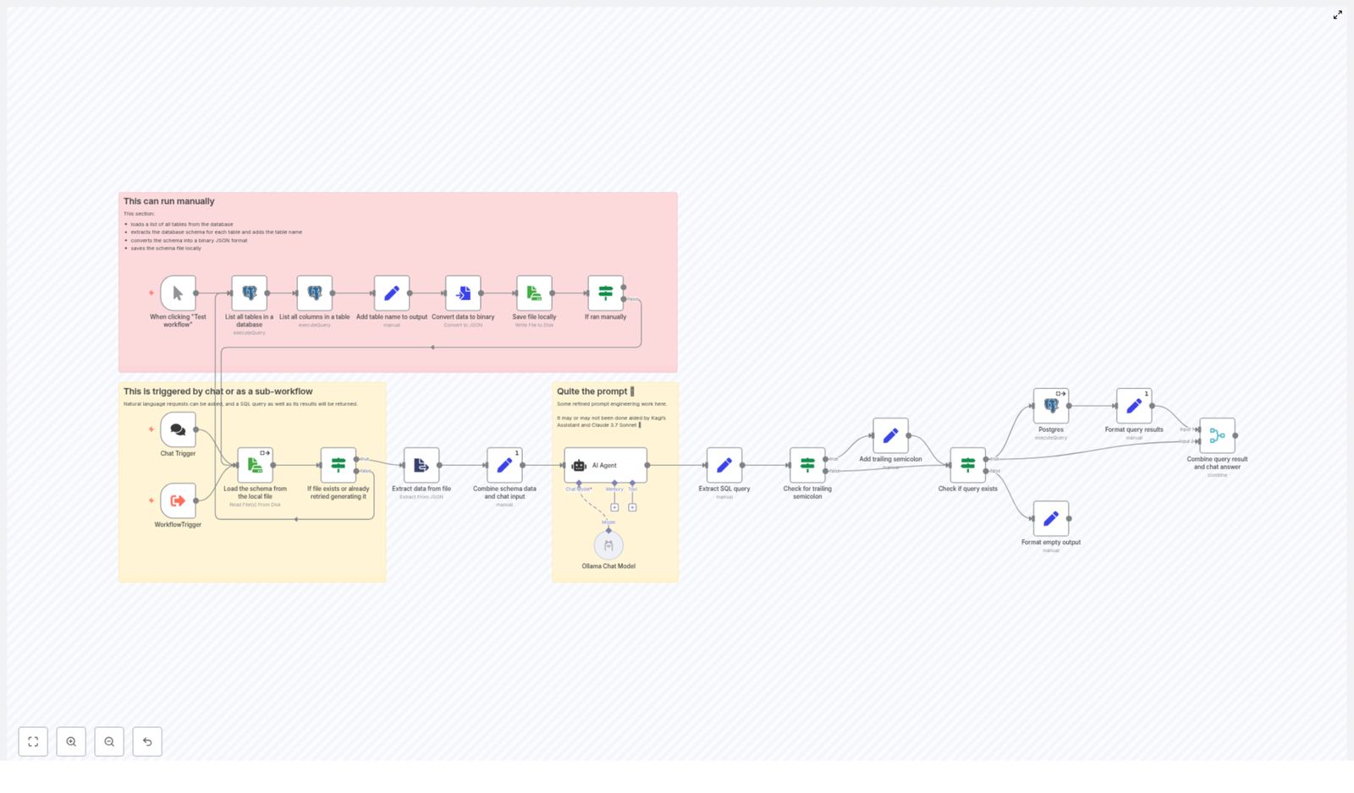Click the zoom in control

point(71,741)
